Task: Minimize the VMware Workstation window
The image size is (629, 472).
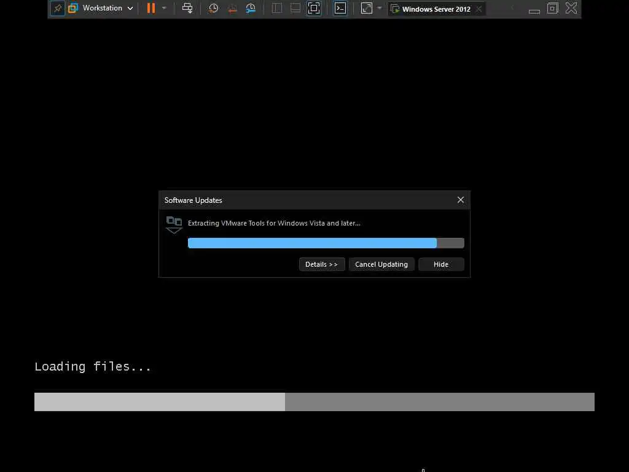Action: [x=534, y=11]
